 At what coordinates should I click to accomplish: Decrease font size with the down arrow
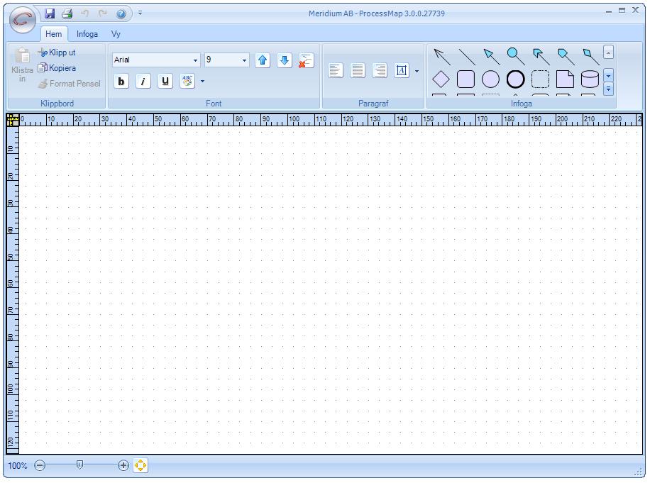[x=285, y=60]
